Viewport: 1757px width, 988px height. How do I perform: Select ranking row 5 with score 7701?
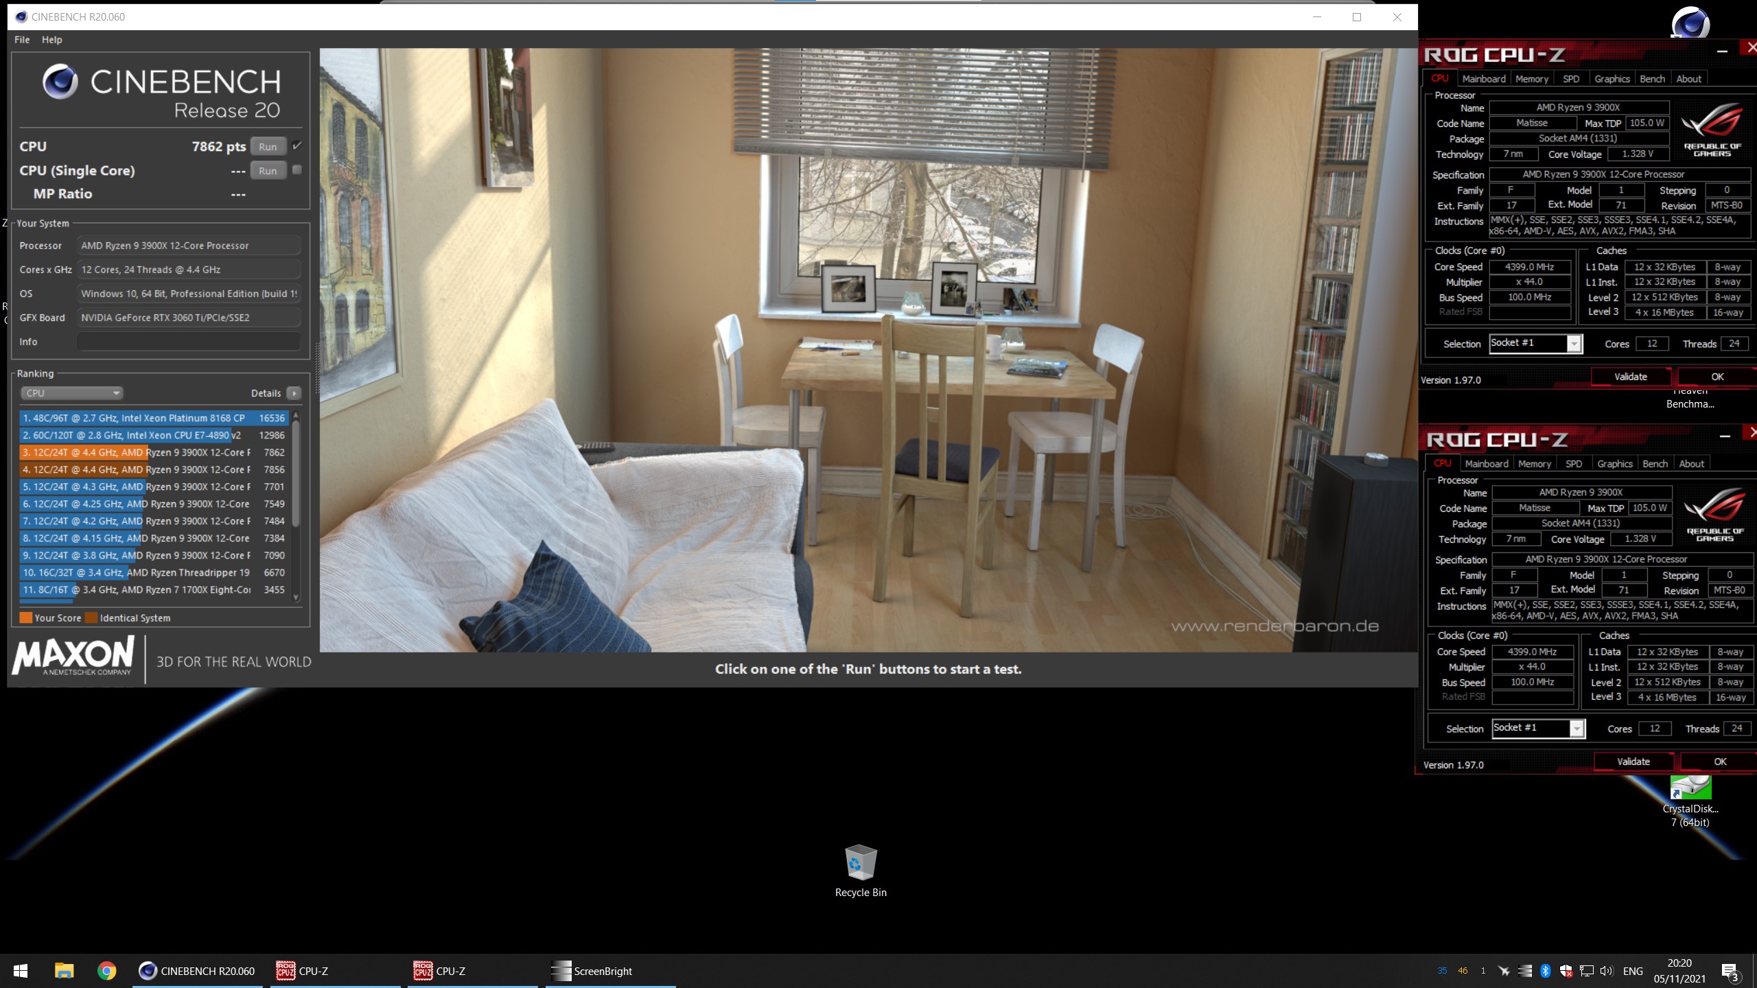click(154, 486)
